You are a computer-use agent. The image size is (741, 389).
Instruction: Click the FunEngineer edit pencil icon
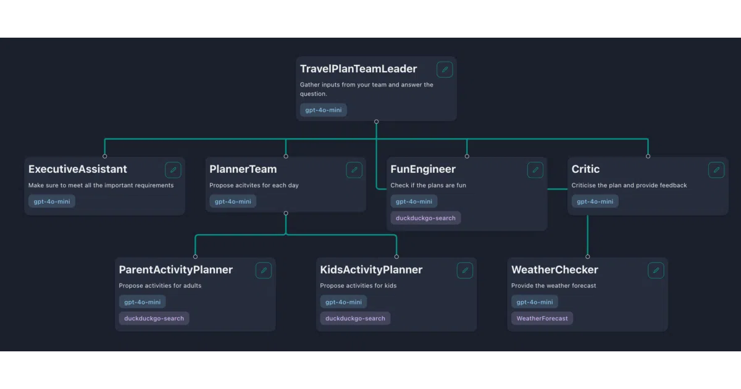535,170
